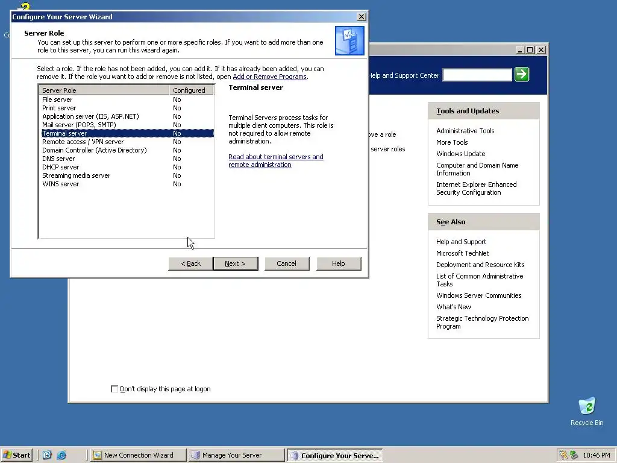
Task: Select Configure Your Server taskbar button
Action: click(x=335, y=455)
